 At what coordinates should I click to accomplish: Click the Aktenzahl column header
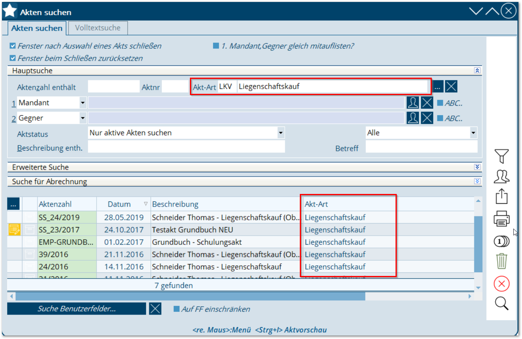coord(67,204)
